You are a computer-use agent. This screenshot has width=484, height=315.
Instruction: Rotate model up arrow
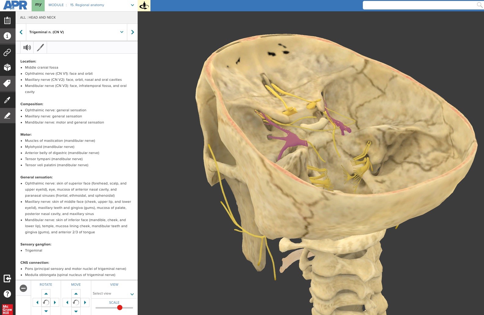[x=46, y=293]
